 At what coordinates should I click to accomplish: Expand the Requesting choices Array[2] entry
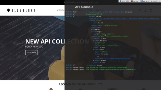(88, 12)
